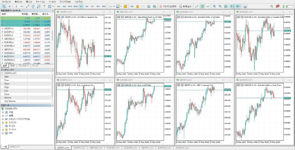Click the アルゴリズム取引 button
Image resolution: width=295 pixels, height=150 pixels.
coord(168,6)
